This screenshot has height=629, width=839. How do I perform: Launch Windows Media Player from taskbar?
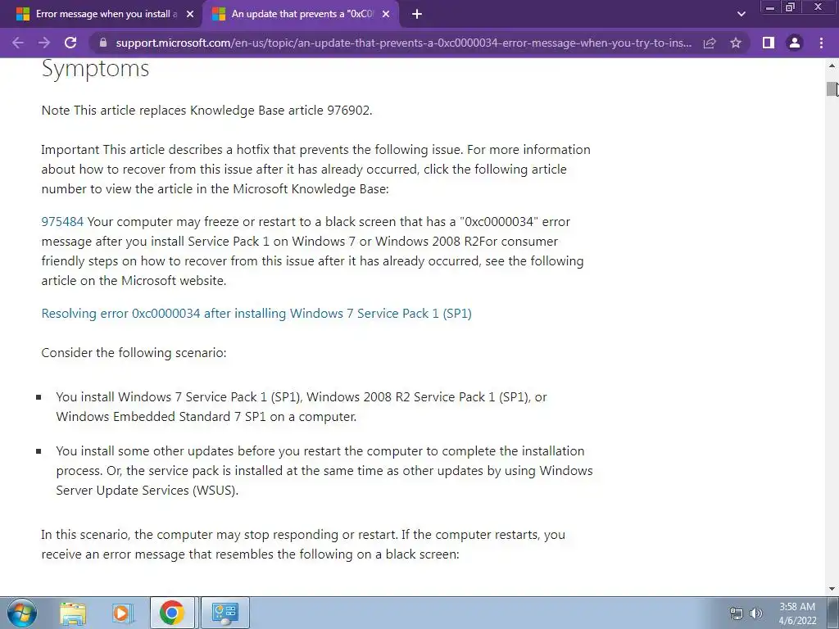(x=122, y=613)
